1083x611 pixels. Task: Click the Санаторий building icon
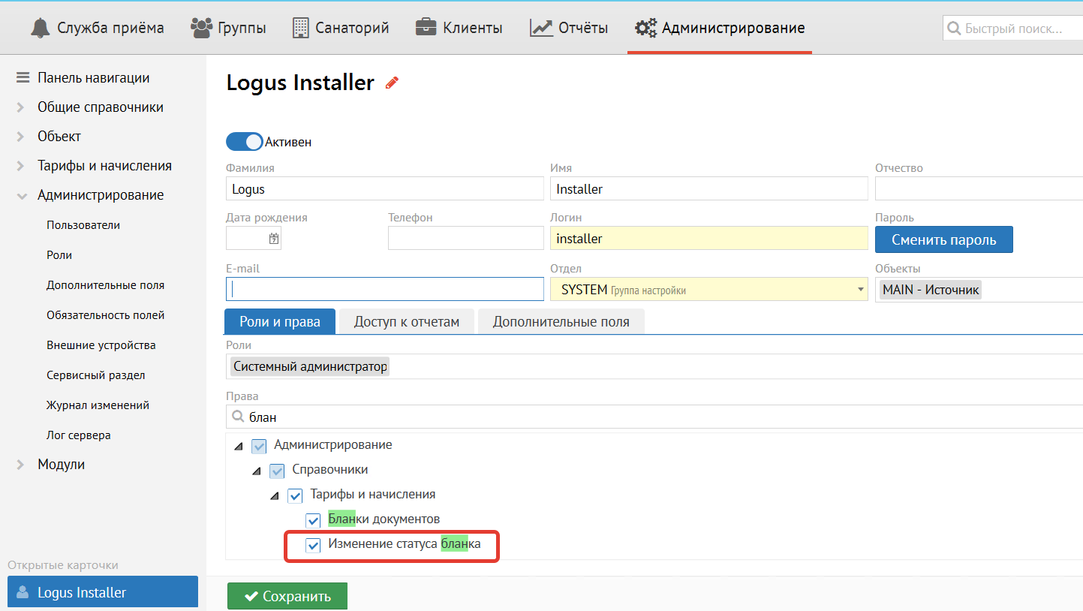(301, 29)
